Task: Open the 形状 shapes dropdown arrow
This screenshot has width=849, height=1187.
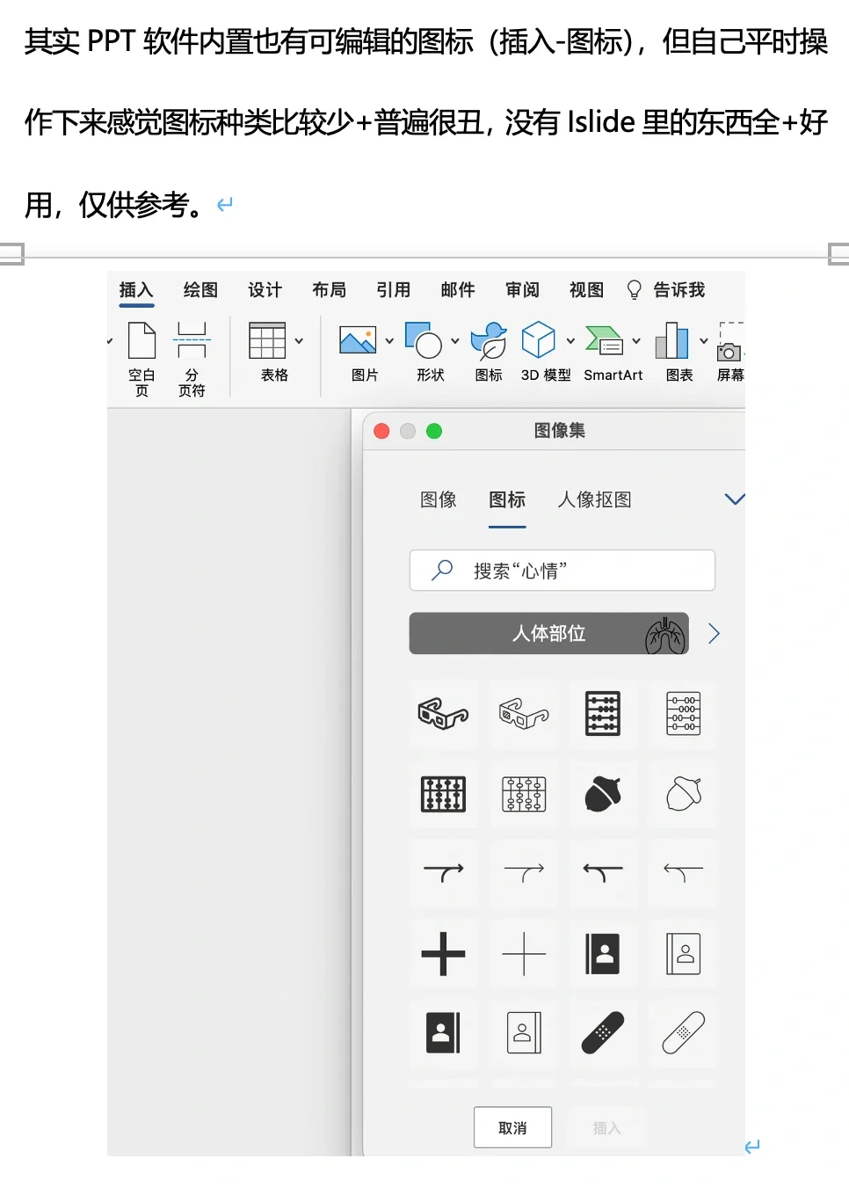Action: pos(455,342)
